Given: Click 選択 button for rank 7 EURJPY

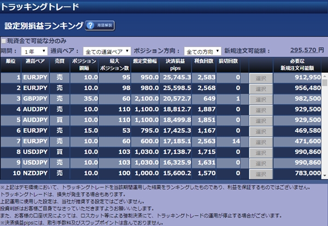Looking at the screenshot, I should [x=261, y=142].
